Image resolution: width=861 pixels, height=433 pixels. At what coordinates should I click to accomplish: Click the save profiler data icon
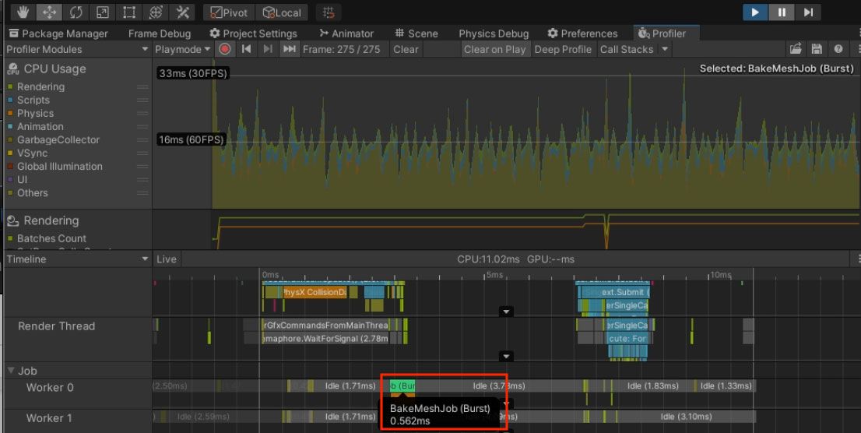tap(817, 49)
